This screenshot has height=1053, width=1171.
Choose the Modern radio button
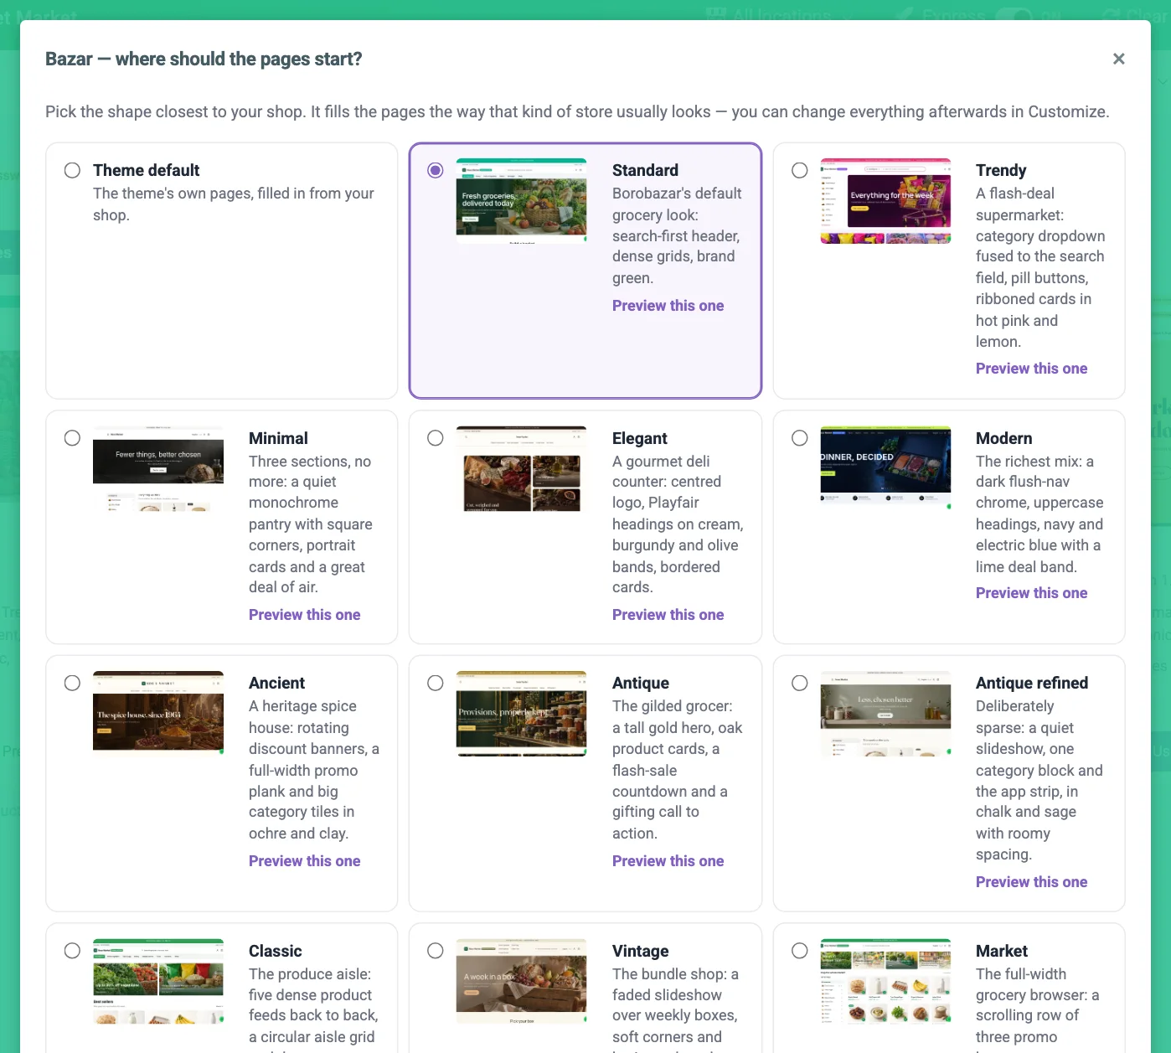(x=800, y=438)
